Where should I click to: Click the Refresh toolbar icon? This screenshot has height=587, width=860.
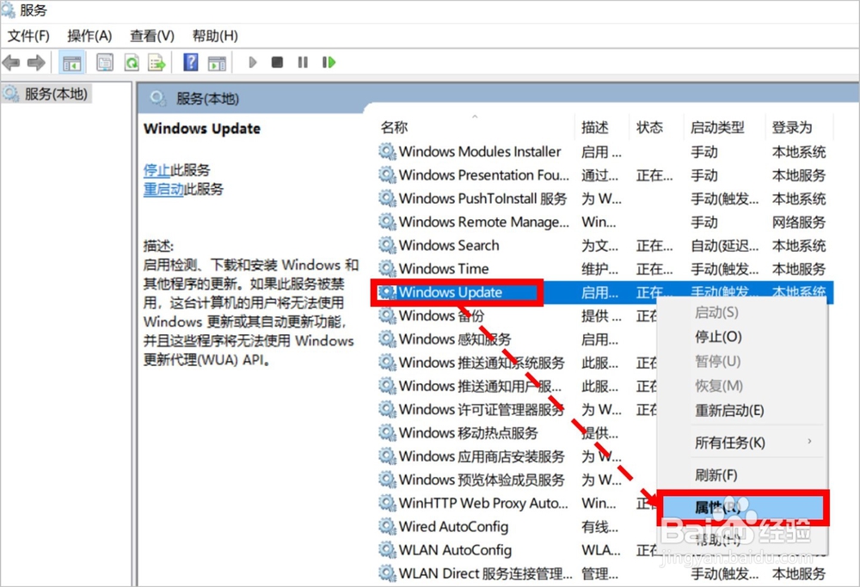pyautogui.click(x=132, y=63)
